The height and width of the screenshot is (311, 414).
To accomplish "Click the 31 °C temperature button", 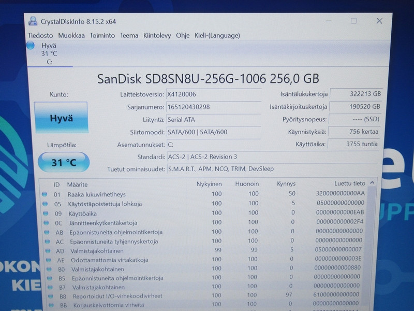I will point(64,162).
